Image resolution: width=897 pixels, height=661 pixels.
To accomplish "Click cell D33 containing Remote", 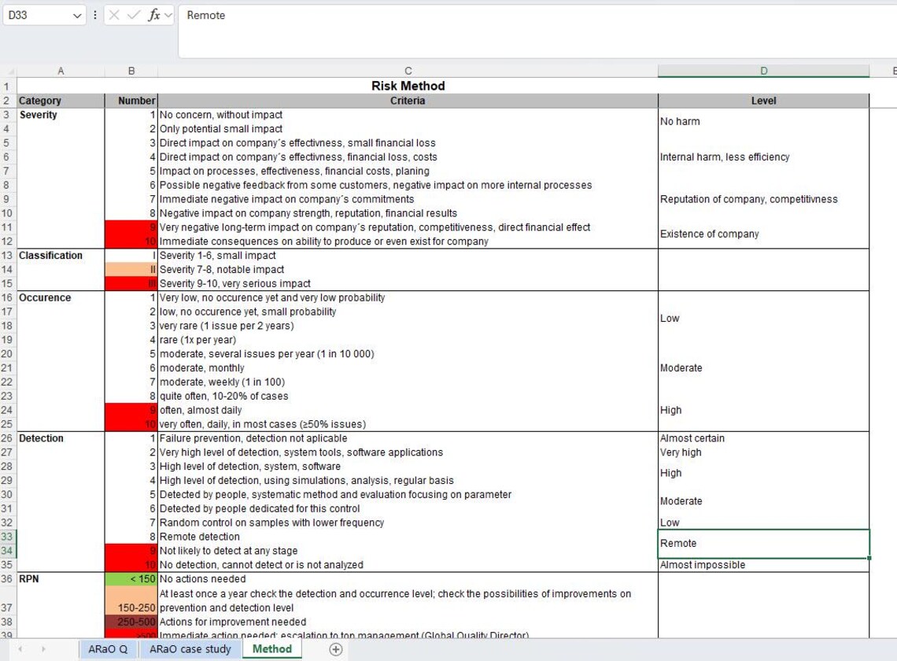I will (763, 543).
